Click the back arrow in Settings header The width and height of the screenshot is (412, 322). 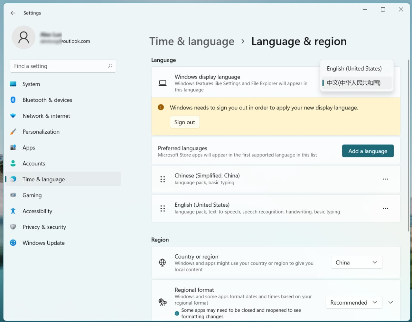click(x=13, y=13)
